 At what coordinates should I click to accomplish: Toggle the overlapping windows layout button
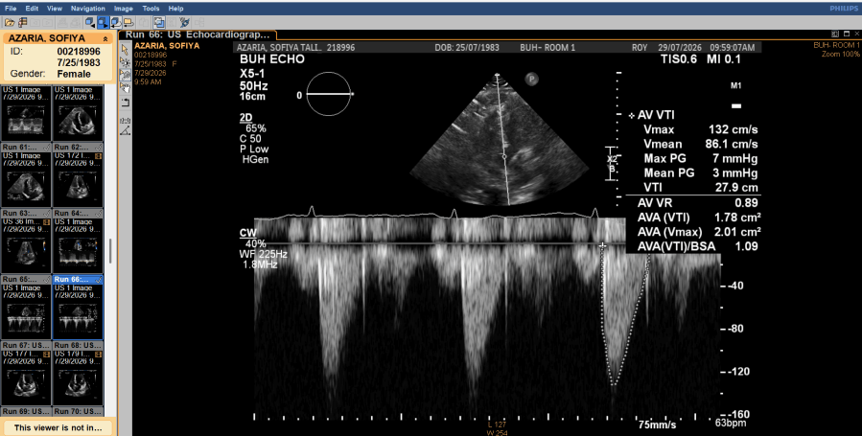click(159, 22)
